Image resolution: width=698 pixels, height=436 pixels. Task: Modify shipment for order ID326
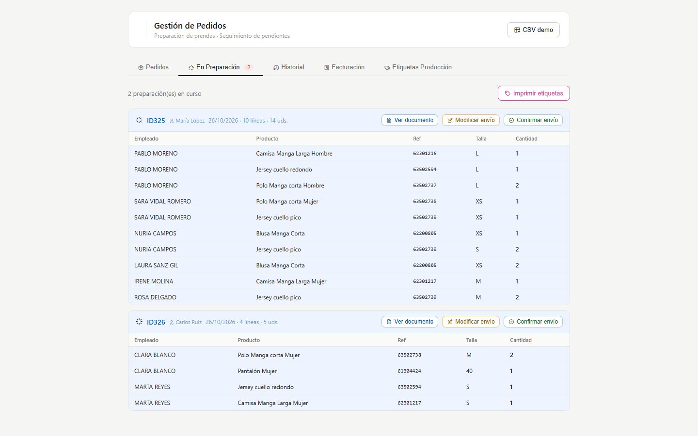coord(471,322)
